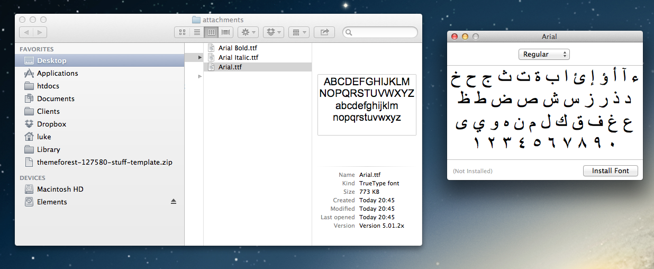
Task: Open the Dropbox toolbar menu
Action: pos(274,32)
